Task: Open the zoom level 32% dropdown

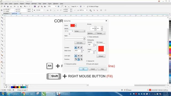Action: pyautogui.click(x=56, y=6)
